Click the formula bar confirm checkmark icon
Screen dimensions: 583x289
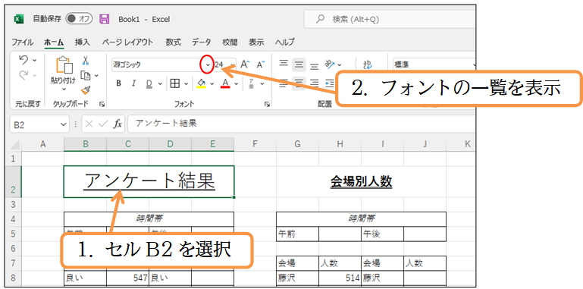pos(103,124)
